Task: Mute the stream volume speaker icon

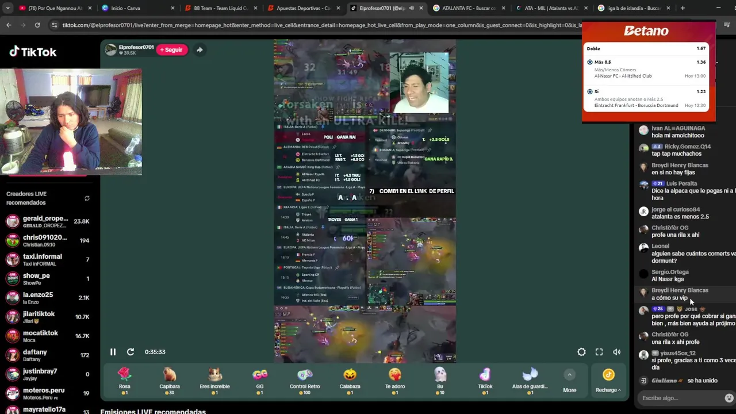Action: coord(616,352)
